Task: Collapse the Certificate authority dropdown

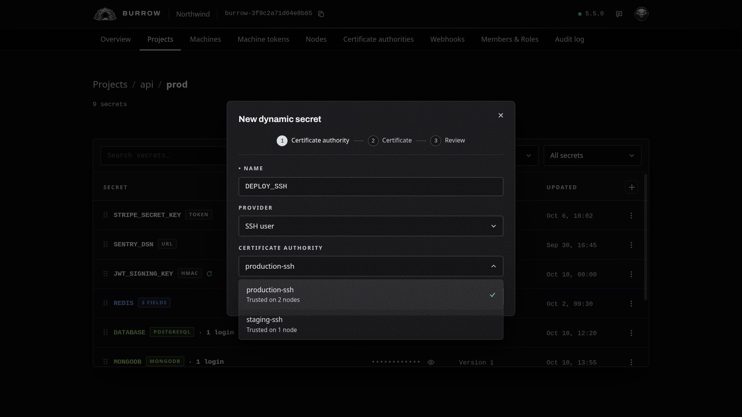Action: [x=371, y=266]
